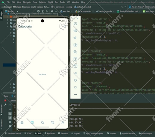Click the emulator home circle button

[75, 80]
